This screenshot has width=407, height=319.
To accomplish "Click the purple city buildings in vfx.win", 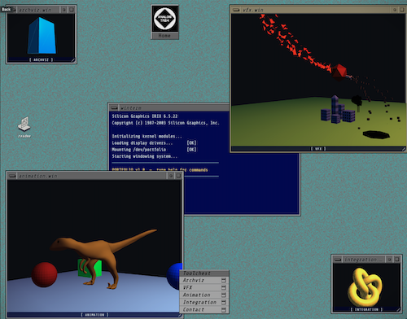I will 338,110.
